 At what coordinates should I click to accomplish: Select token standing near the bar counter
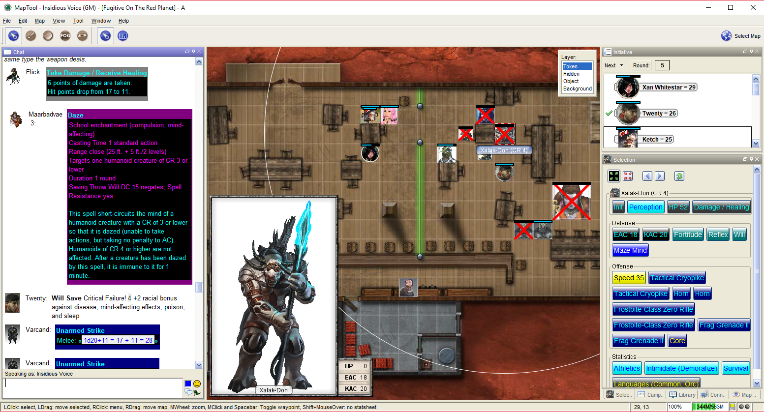click(x=408, y=287)
